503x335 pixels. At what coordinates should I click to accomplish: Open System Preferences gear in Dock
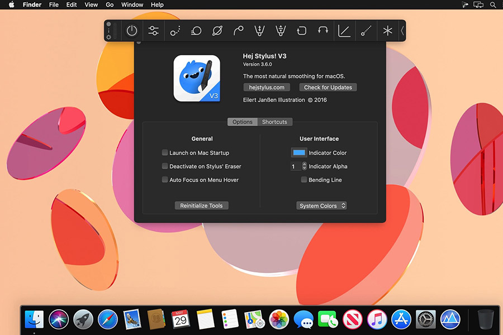click(426, 319)
